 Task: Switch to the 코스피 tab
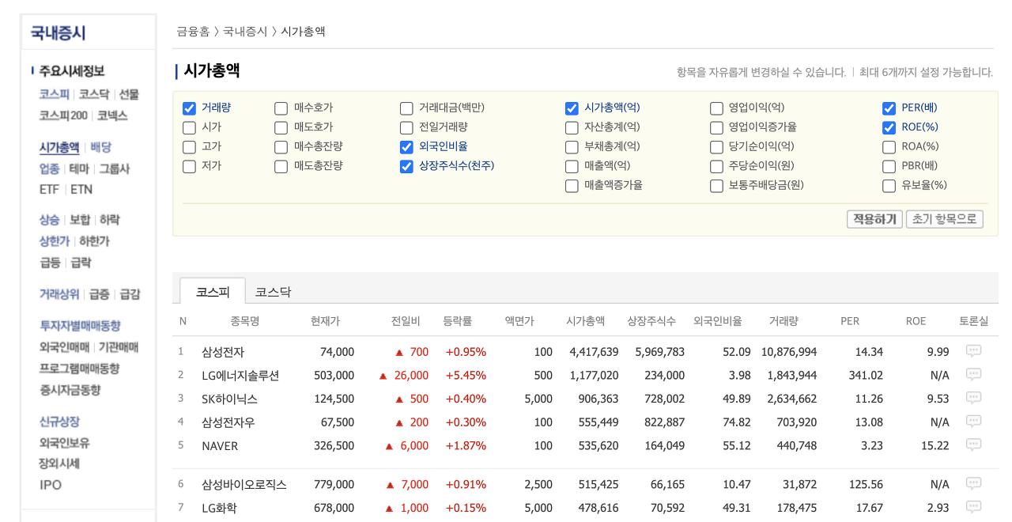pos(213,291)
